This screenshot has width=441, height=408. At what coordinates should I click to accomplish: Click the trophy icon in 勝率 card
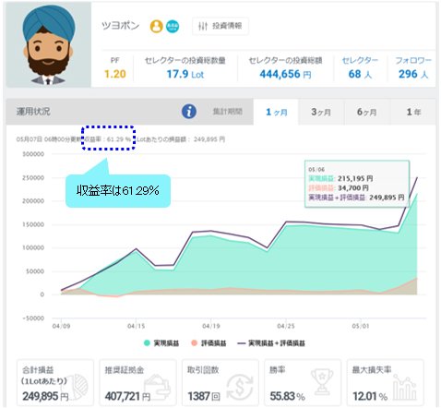pos(322,382)
